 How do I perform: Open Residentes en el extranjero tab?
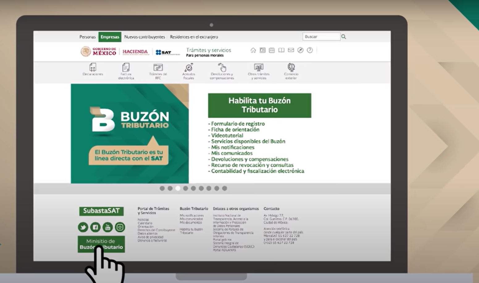[x=194, y=37]
